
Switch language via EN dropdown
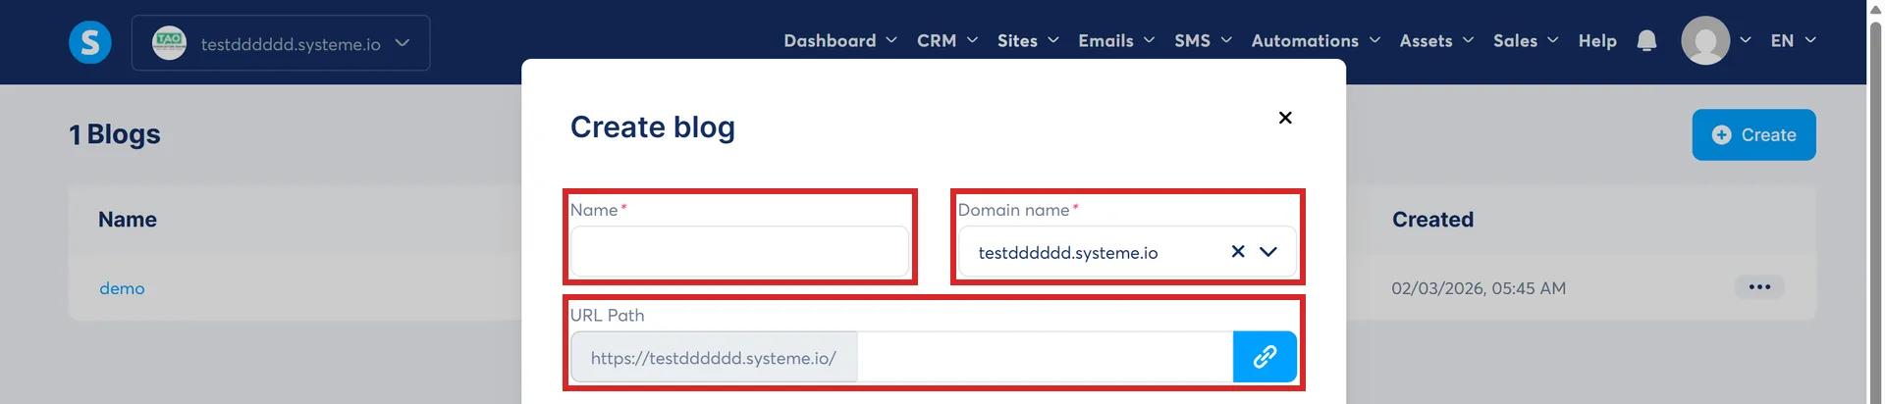[1793, 40]
